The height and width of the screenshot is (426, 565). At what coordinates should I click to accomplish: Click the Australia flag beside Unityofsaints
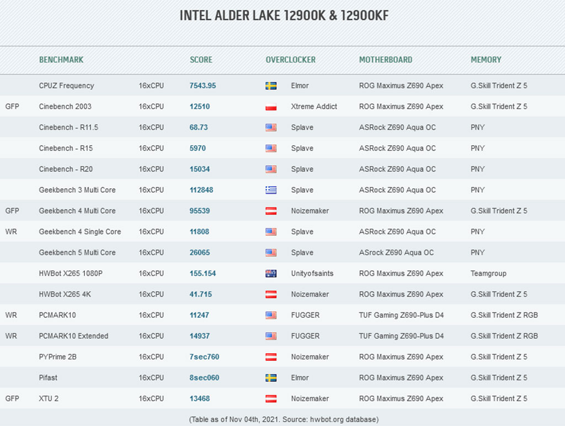click(x=271, y=274)
